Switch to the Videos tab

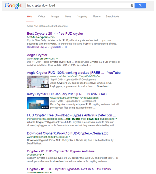(x=42, y=17)
